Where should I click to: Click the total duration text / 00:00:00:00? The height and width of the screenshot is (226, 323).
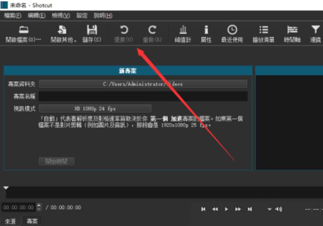pyautogui.click(x=63, y=207)
